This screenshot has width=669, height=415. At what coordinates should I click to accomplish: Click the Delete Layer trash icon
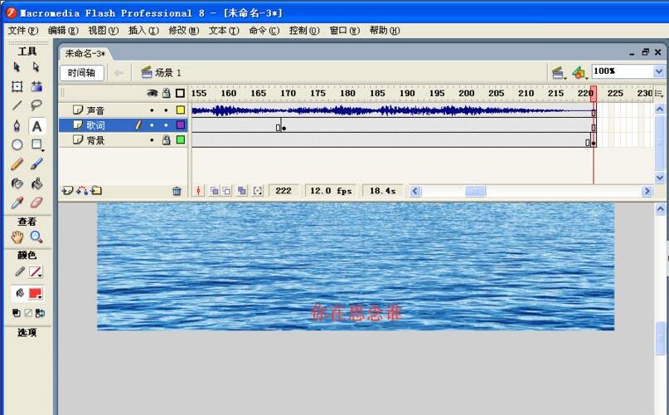coord(177,191)
